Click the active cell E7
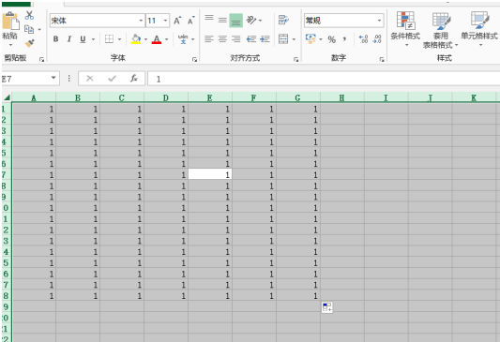This screenshot has width=500, height=342. (x=210, y=175)
